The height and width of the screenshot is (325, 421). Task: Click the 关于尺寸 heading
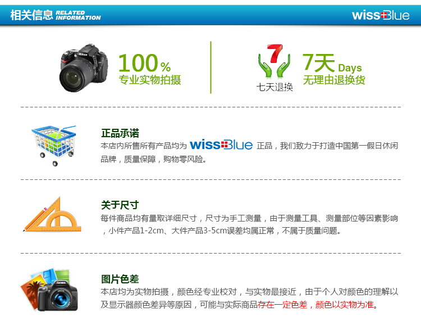pyautogui.click(x=120, y=205)
